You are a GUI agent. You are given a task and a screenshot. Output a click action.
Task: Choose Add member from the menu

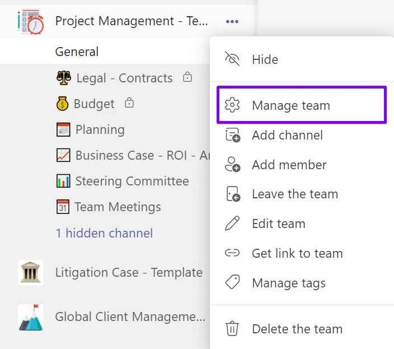302,165
